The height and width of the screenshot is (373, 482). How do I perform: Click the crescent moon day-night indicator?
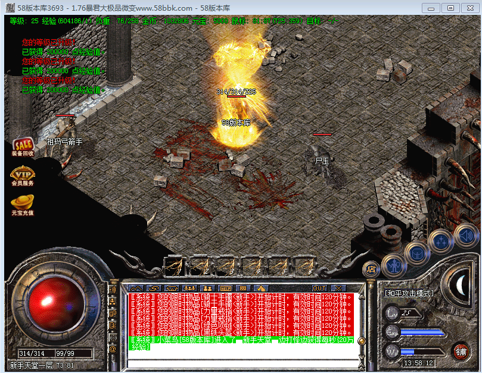460,285
